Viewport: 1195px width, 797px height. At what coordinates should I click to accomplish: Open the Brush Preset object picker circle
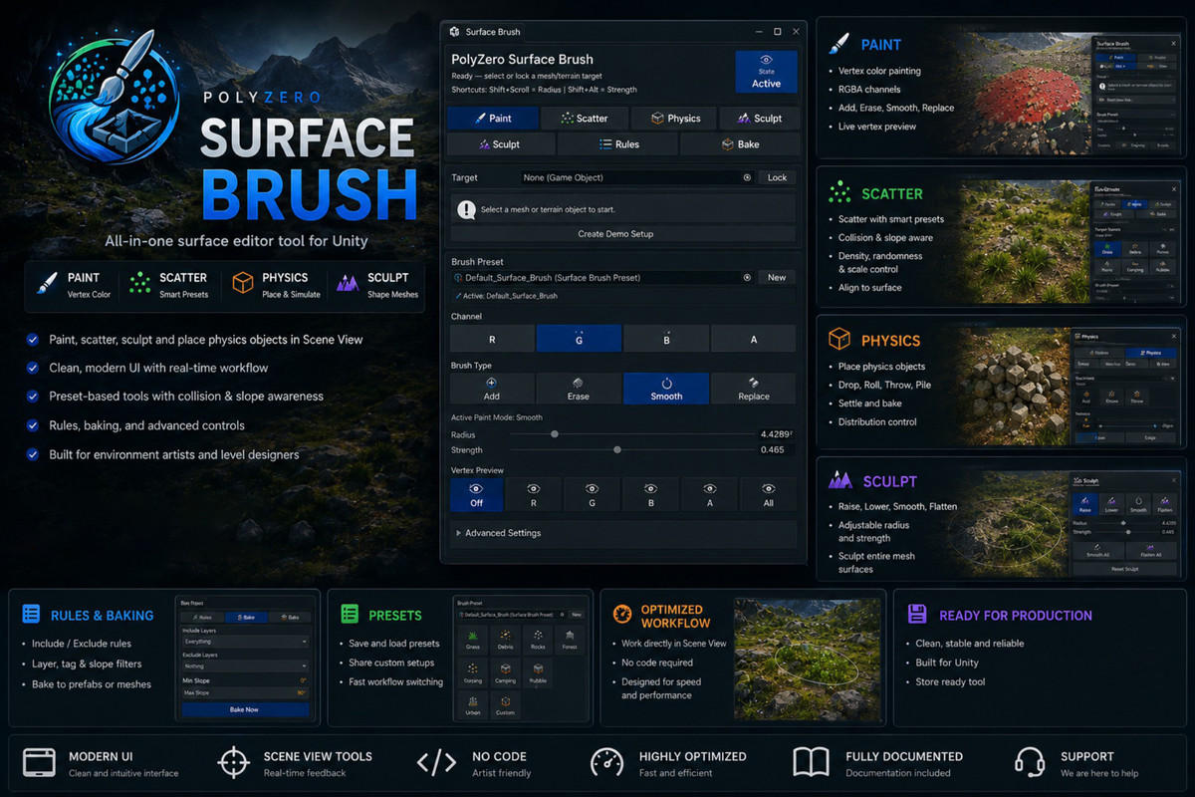[747, 278]
